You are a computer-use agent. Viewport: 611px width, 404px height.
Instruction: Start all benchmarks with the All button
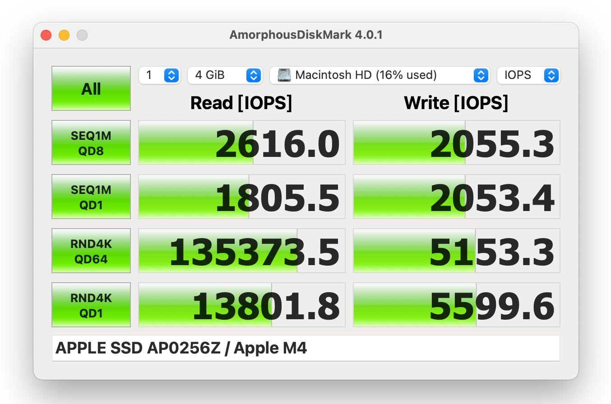[91, 88]
